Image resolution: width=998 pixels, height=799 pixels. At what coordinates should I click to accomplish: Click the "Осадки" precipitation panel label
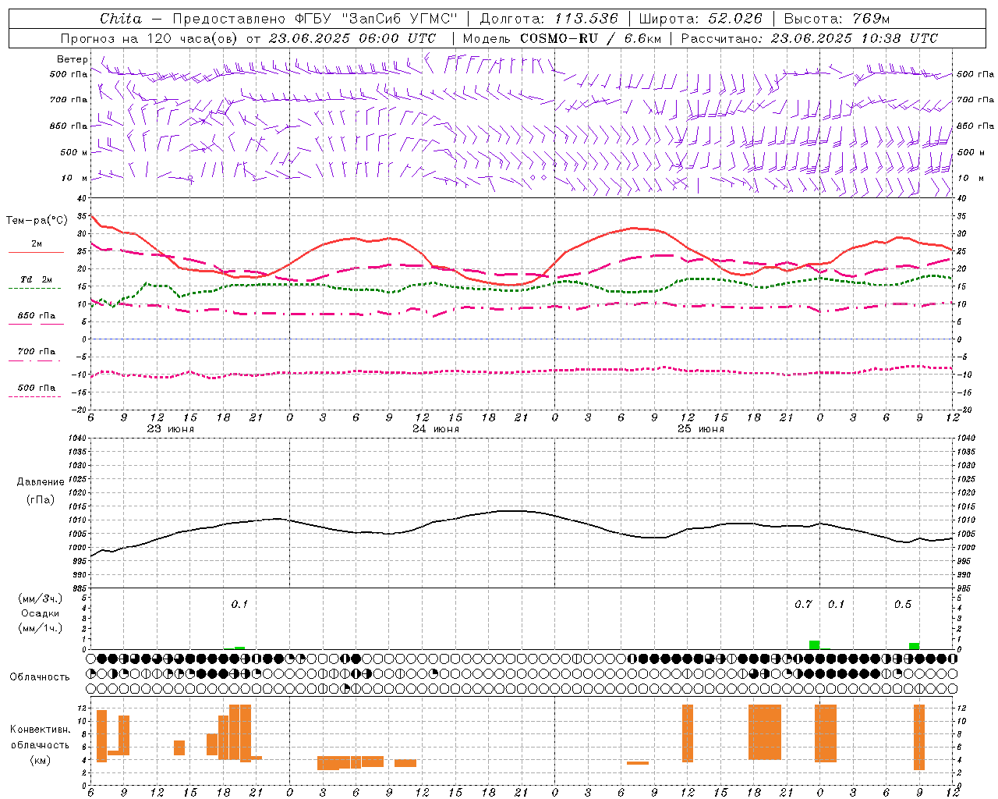(x=40, y=613)
